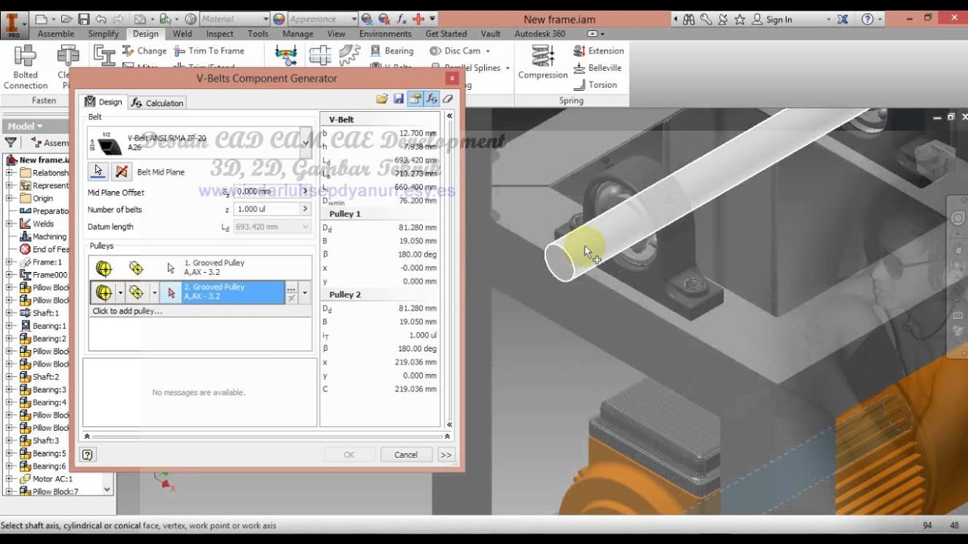The height and width of the screenshot is (544, 968).
Task: Open pulley 2 properties with the ellipsis button
Action: pyautogui.click(x=291, y=289)
